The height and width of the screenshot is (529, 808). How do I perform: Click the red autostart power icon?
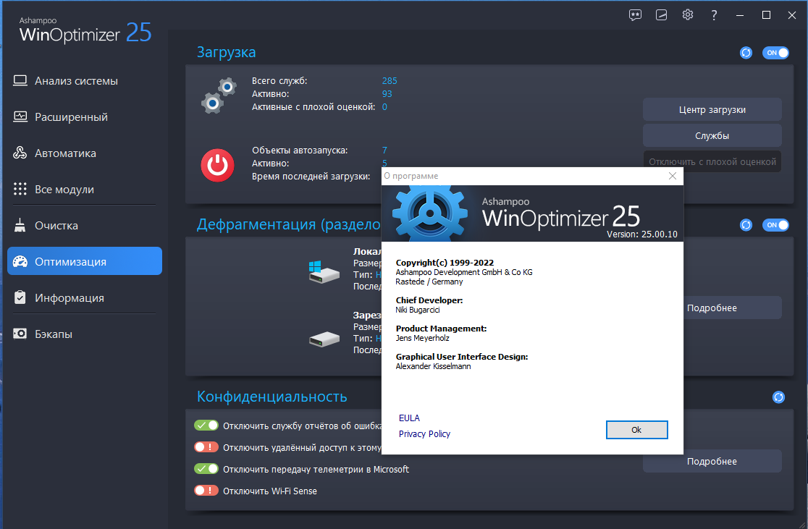[x=217, y=165]
